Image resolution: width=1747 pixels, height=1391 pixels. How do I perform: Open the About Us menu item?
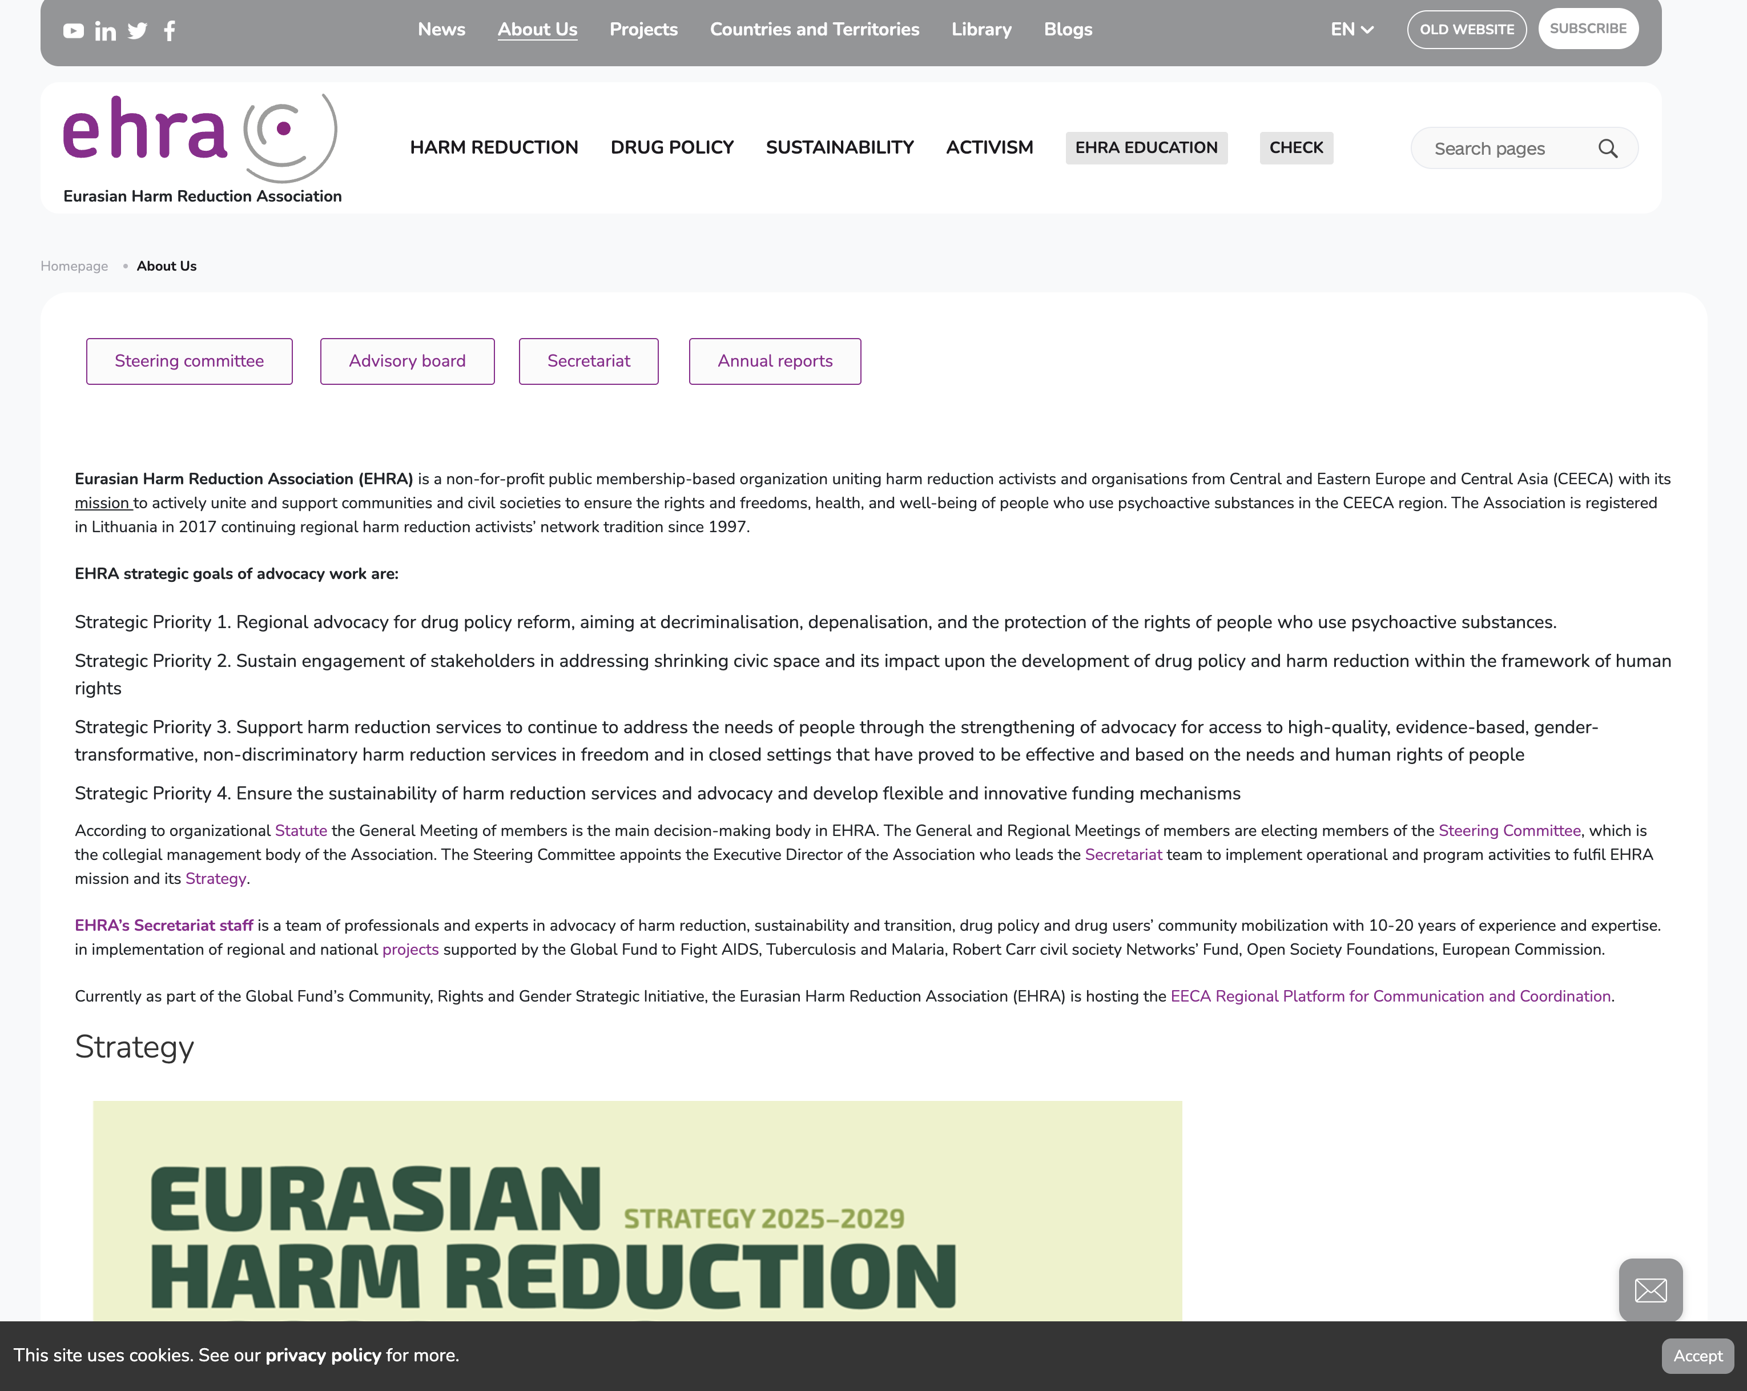tap(537, 29)
